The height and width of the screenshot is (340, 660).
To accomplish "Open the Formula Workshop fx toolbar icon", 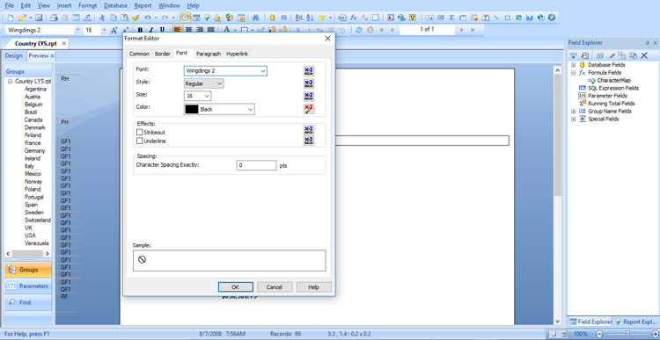I will tap(354, 18).
